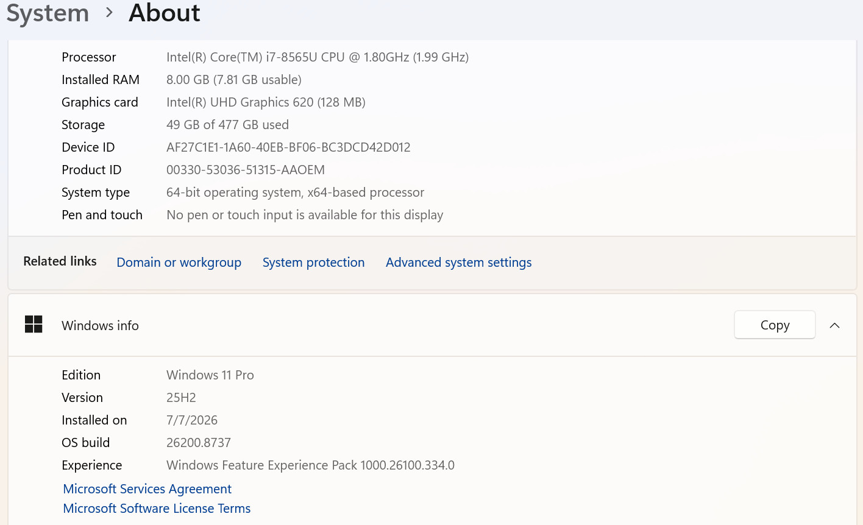Select the 49 GB of 477 GB used text
The image size is (863, 525).
[x=227, y=125]
